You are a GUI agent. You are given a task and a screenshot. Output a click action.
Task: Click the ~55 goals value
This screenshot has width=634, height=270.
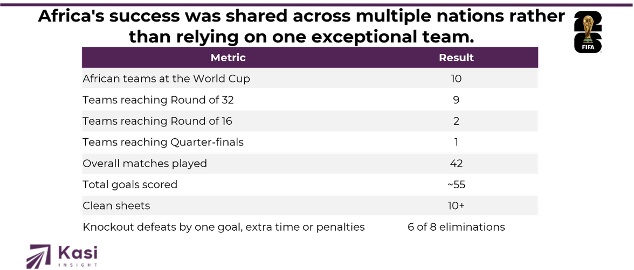[x=456, y=185]
